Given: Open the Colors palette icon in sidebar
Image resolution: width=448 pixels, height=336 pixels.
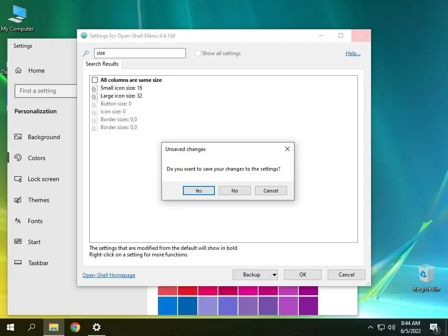Looking at the screenshot, I should tap(18, 157).
